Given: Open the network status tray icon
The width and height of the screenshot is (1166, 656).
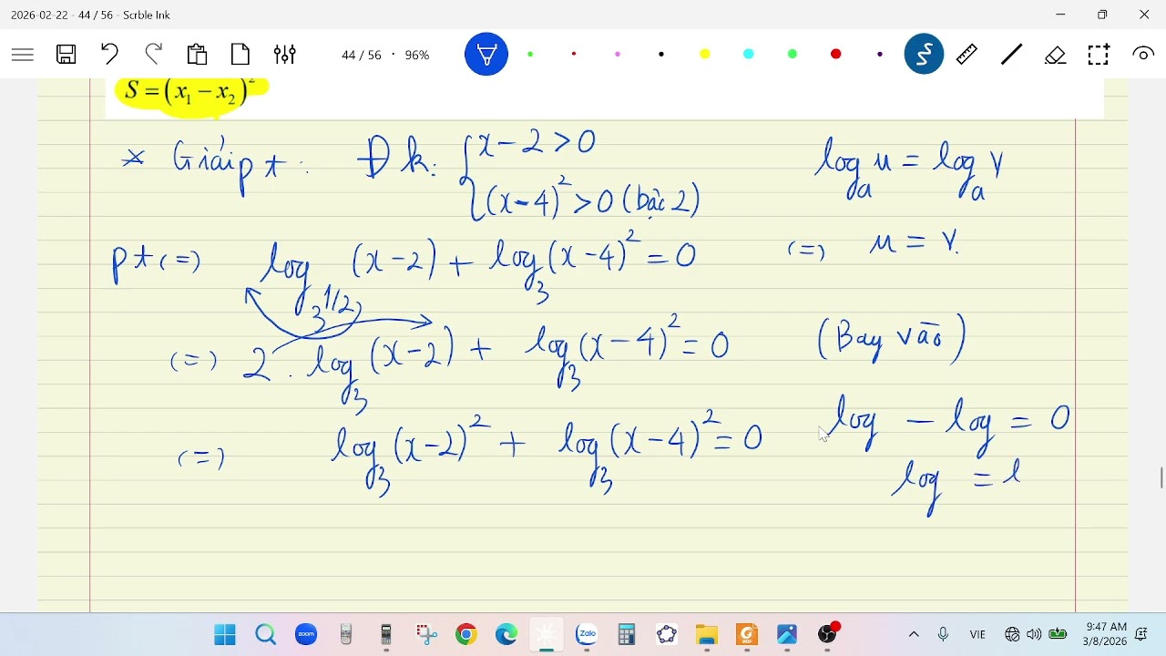Looking at the screenshot, I should [x=1012, y=635].
